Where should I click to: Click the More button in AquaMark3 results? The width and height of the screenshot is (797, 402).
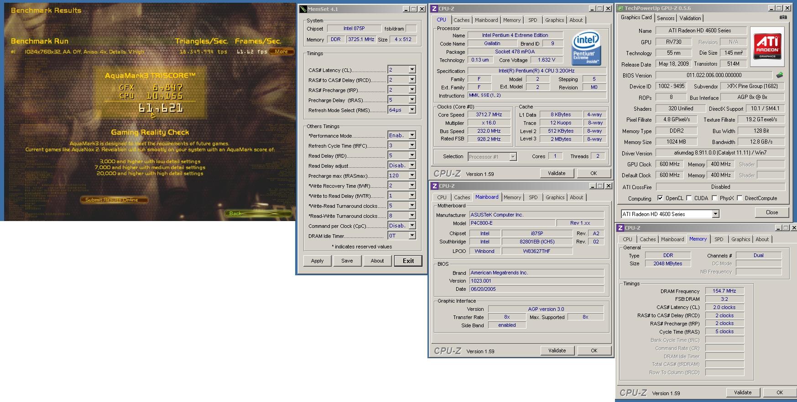click(281, 52)
